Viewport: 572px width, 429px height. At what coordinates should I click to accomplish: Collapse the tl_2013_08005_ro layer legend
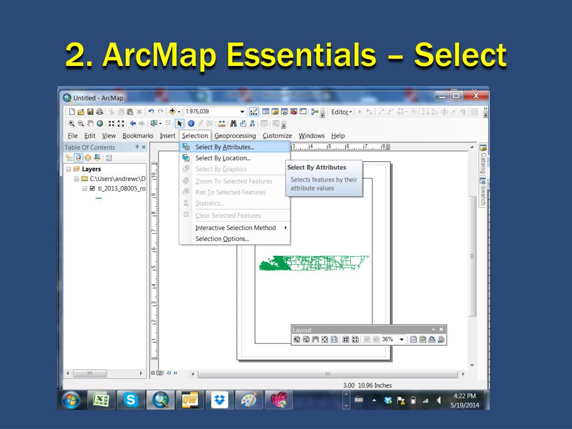85,189
